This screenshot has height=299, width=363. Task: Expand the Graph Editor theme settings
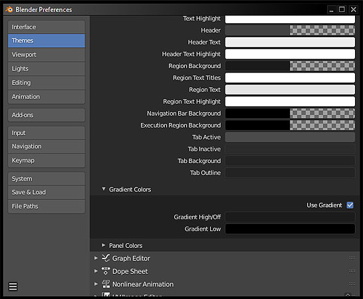coord(96,258)
